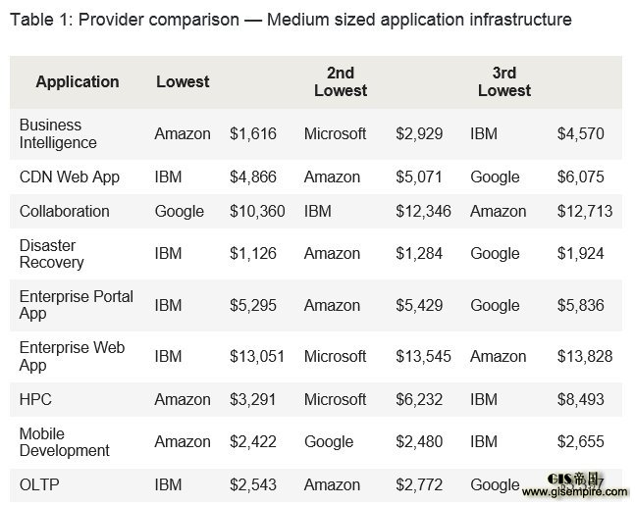Click the www.gisempire.com watermark link
The width and height of the screenshot is (635, 506).
point(575,492)
